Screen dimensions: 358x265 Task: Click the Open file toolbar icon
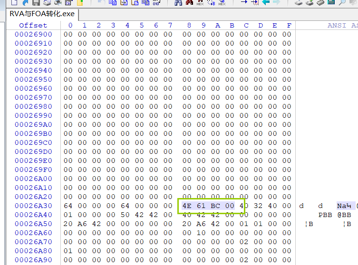coord(25,2)
